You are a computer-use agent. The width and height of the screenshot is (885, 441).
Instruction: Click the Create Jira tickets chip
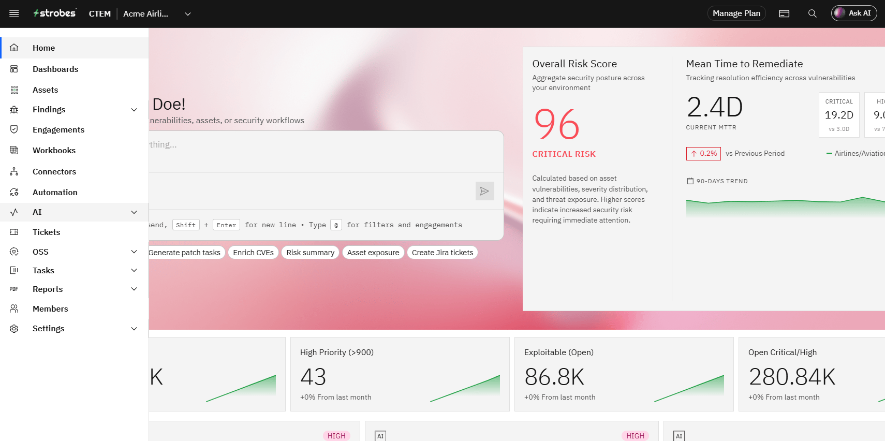tap(443, 253)
